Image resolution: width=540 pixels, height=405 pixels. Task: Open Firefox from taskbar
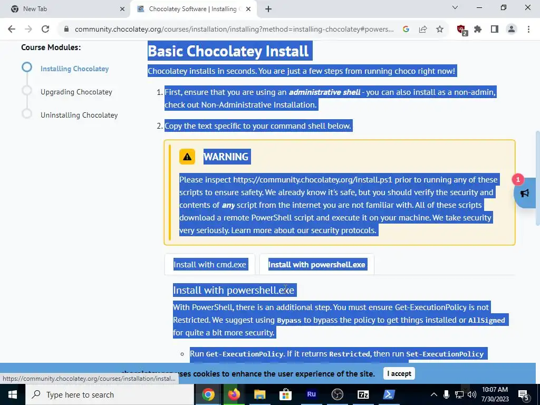234,394
